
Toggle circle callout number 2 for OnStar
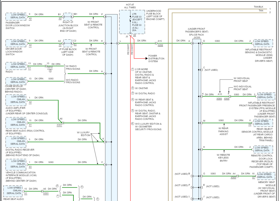click(x=132, y=88)
